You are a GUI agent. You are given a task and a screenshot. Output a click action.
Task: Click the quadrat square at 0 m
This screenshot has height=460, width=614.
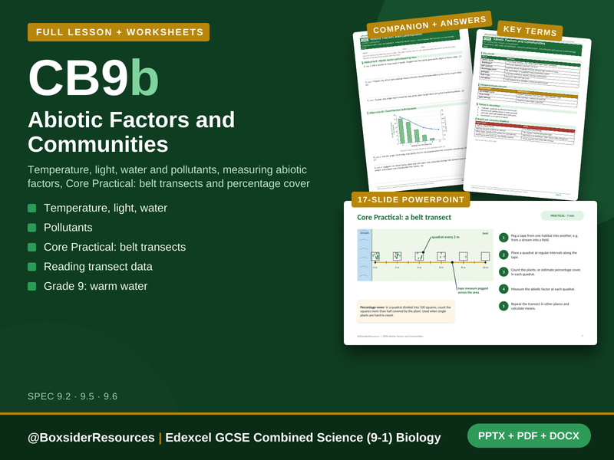(375, 256)
